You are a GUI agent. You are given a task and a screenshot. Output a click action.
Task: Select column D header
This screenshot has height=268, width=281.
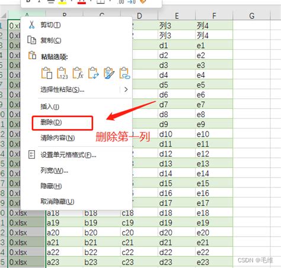(x=139, y=16)
